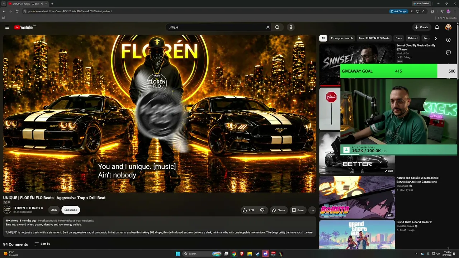
Task: Click the Join button
Action: [54, 210]
